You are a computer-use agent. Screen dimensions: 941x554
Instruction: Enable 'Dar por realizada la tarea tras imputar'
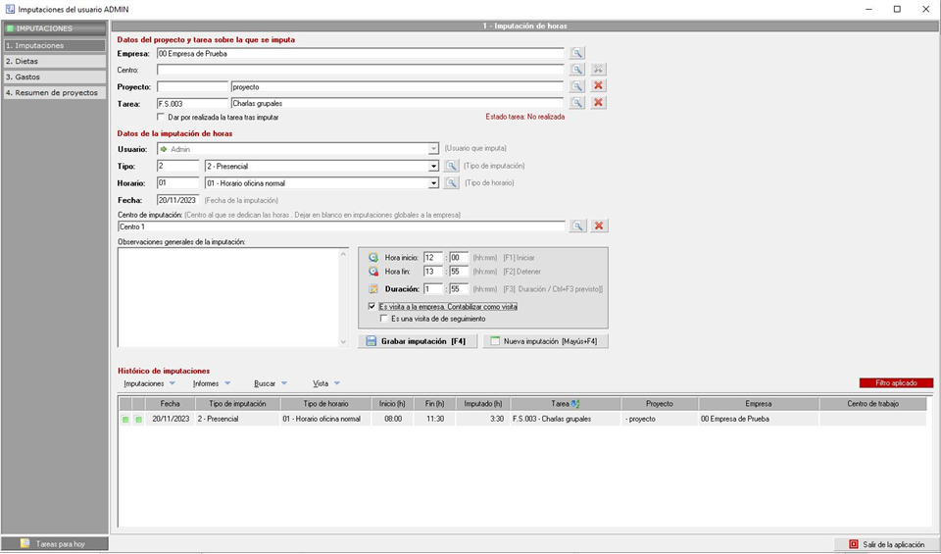pos(162,117)
